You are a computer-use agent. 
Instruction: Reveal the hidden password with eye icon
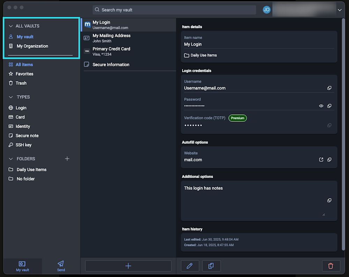click(321, 106)
